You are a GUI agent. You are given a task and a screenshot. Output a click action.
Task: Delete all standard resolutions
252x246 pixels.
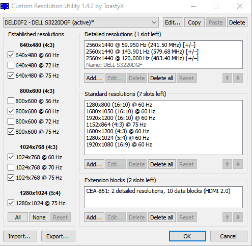(162, 164)
